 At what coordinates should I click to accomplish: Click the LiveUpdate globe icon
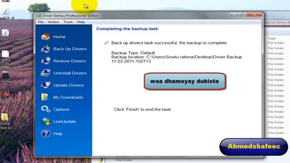tap(46, 121)
